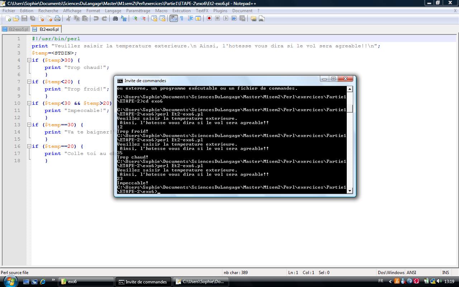The image size is (459, 287).
Task: Click the second-to-last Notepad++ toolbar icon
Action: pos(254,19)
